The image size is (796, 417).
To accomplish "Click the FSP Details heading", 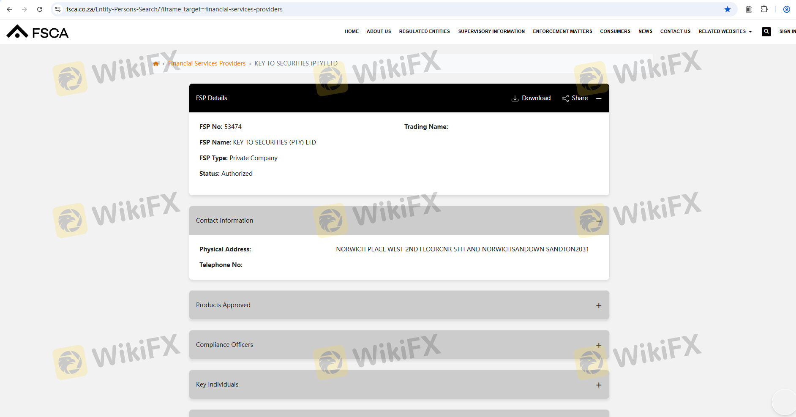I will [x=211, y=98].
